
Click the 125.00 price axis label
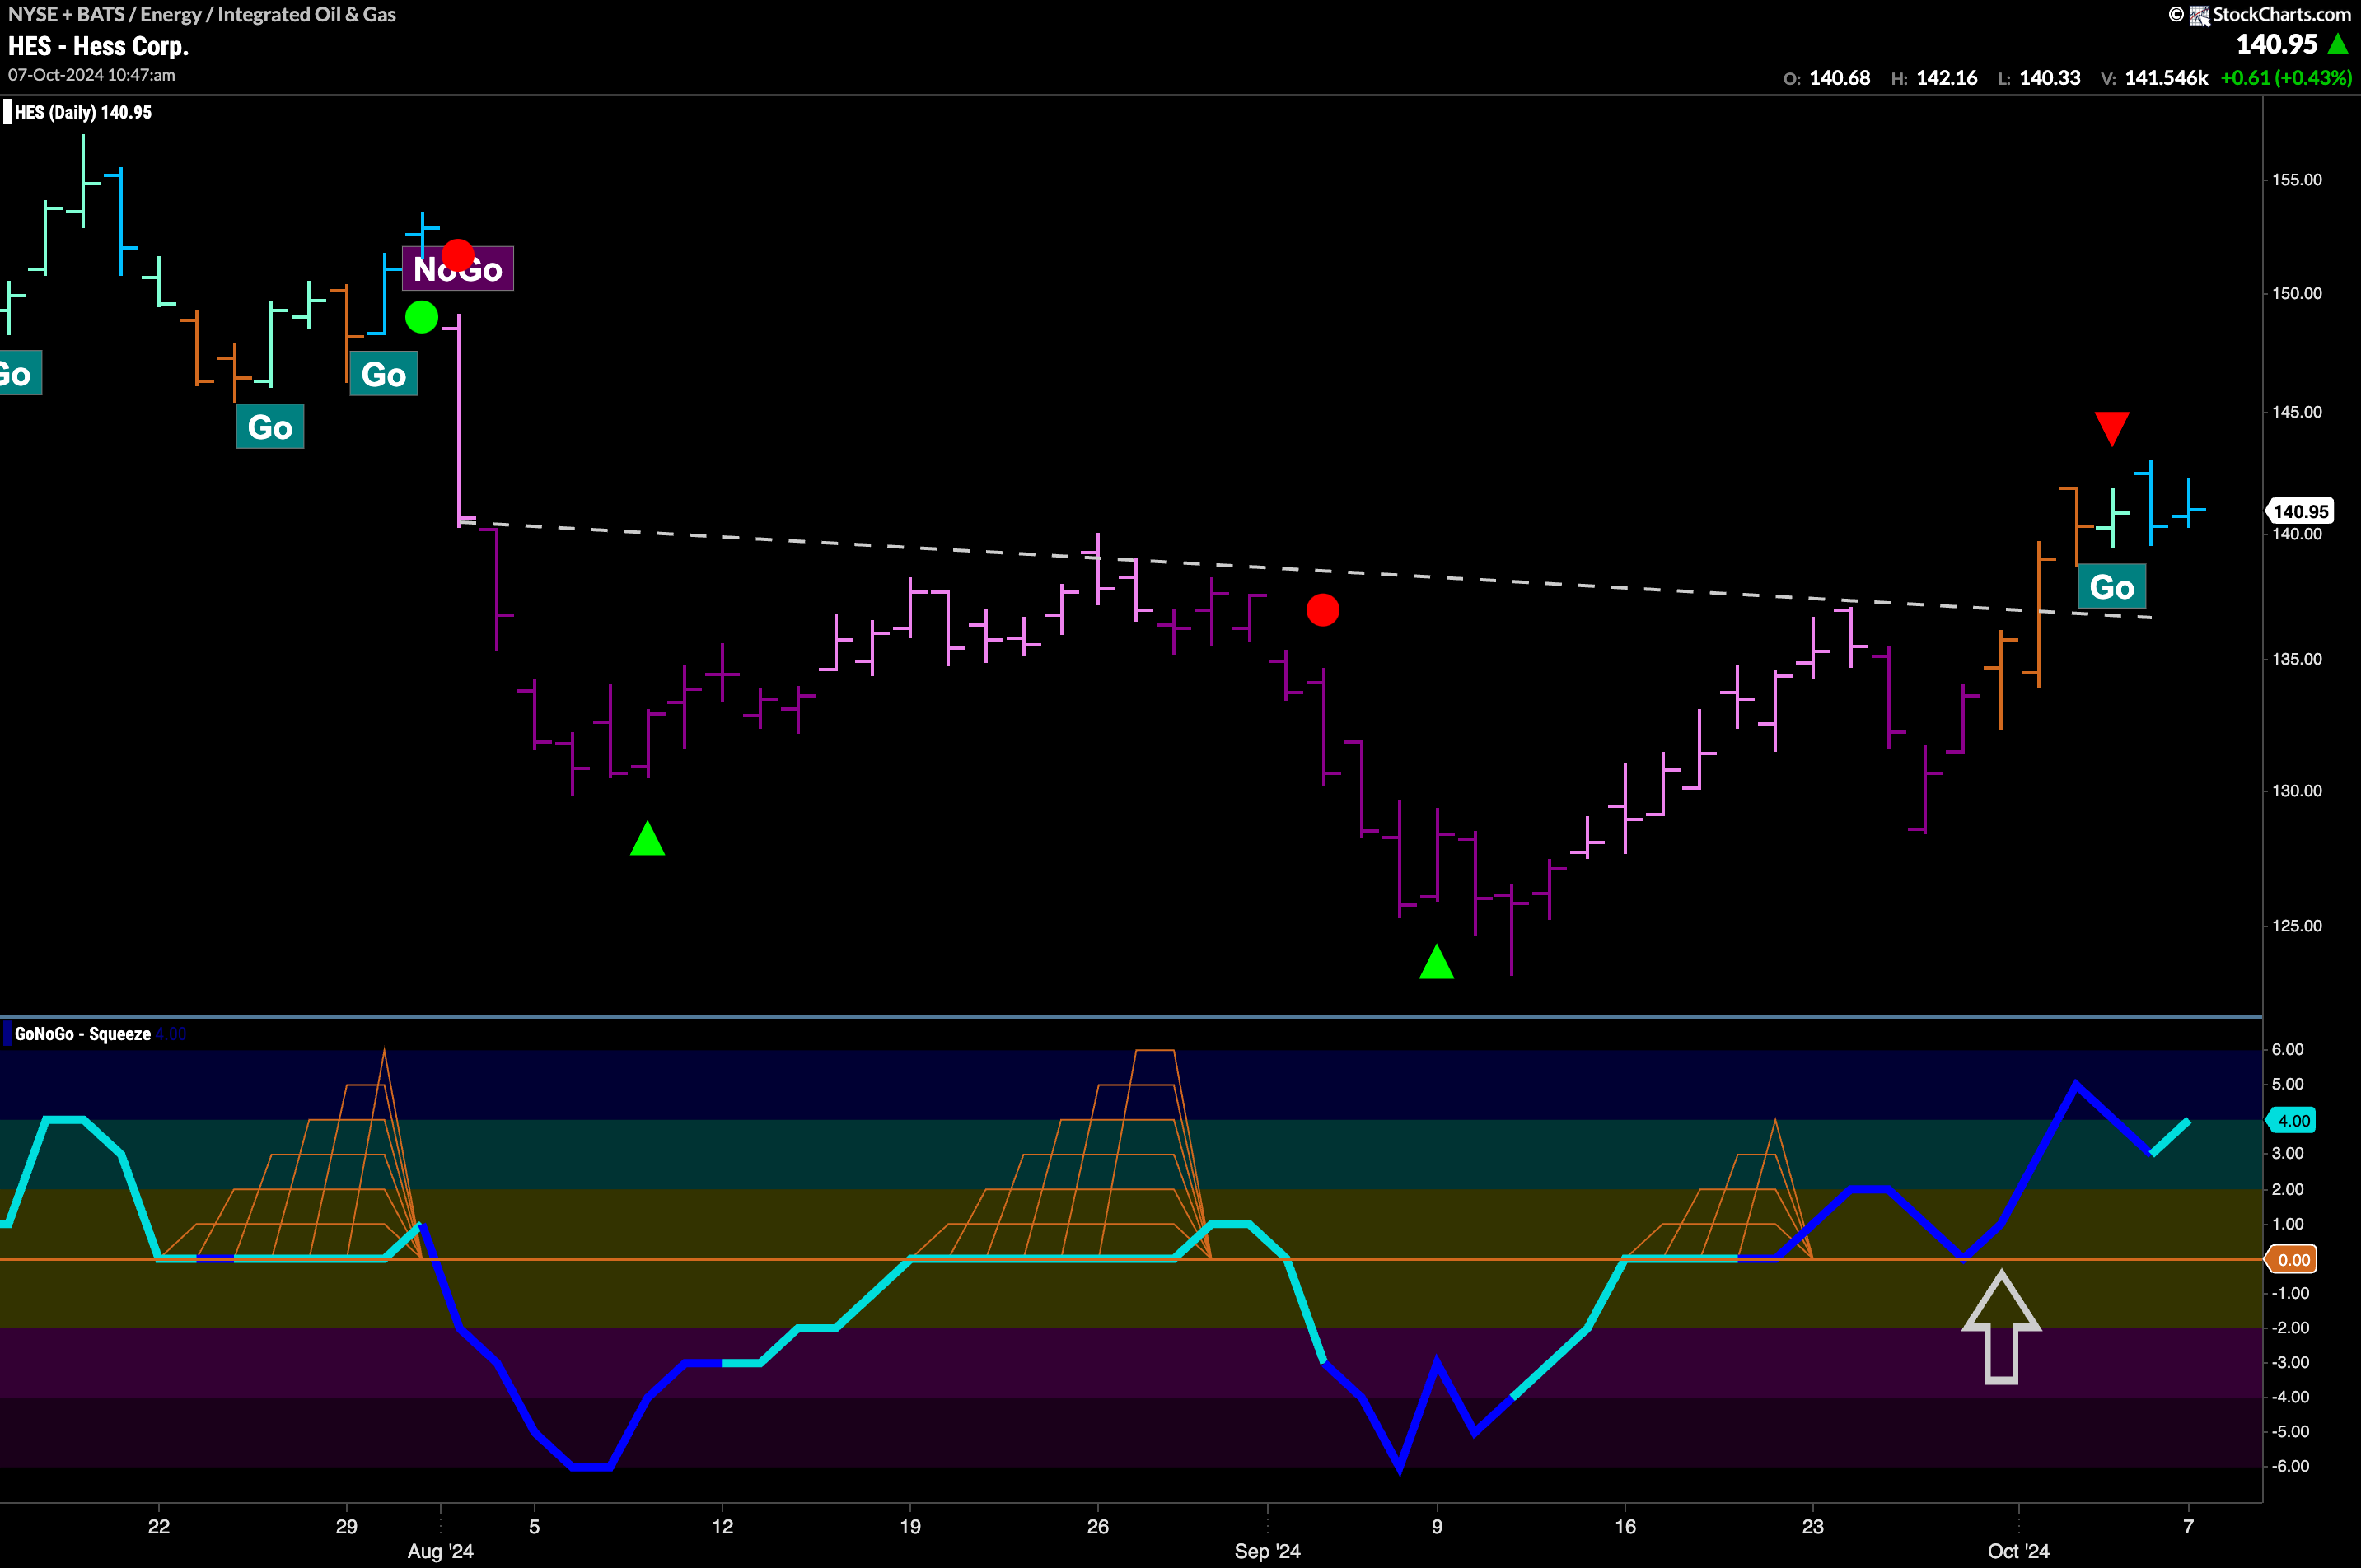2297,926
